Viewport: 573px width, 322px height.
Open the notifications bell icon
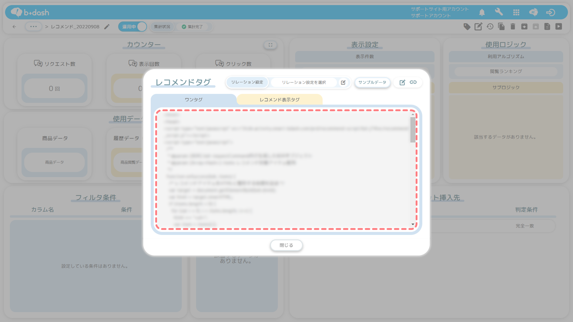pos(482,12)
